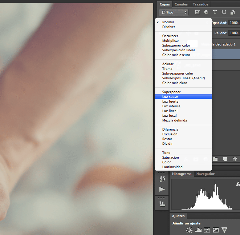
Task: Select the degradado 1 layer name
Action: [224, 44]
